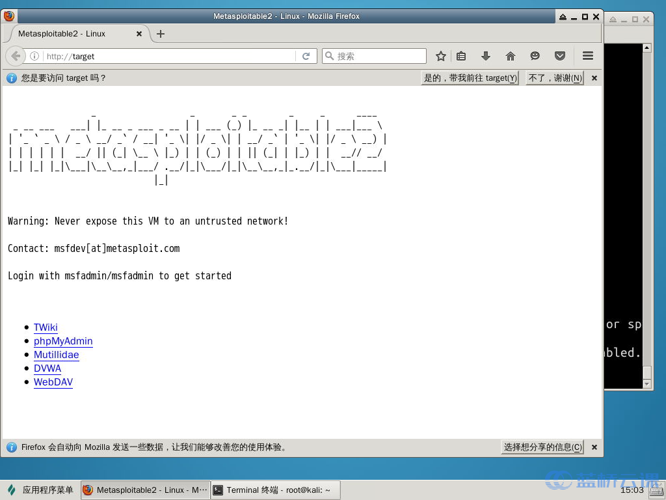The height and width of the screenshot is (500, 666).
Task: Open the TWiki link
Action: [46, 327]
